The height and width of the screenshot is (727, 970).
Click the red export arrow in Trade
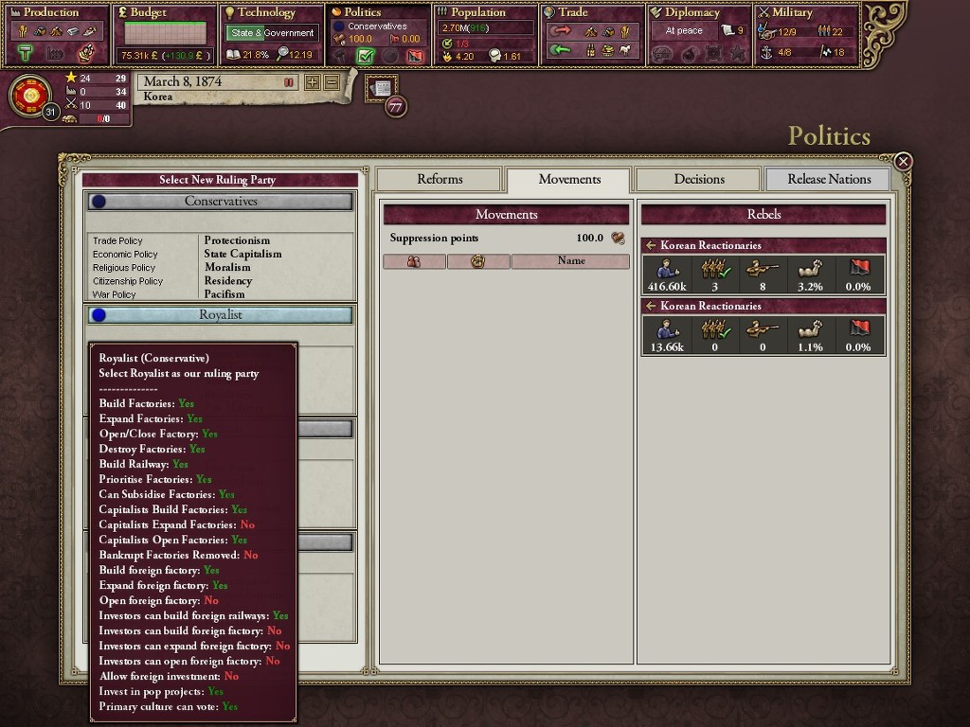[x=560, y=31]
